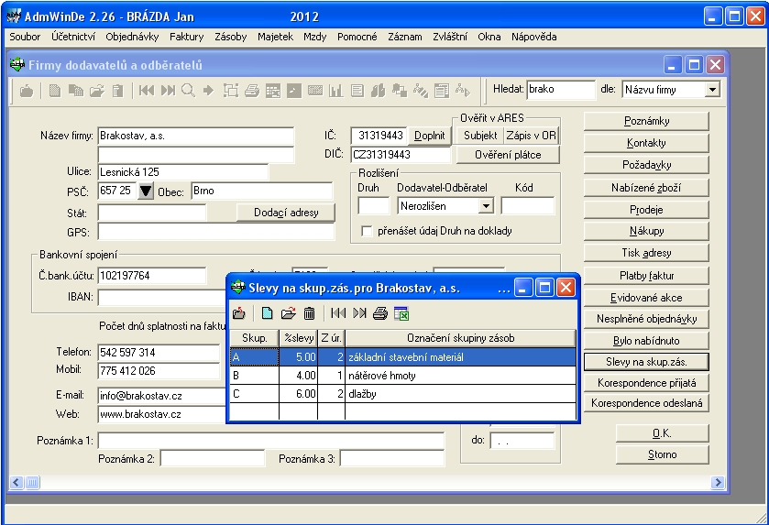
Task: Select row B nátěrové hmoty
Action: [x=402, y=376]
